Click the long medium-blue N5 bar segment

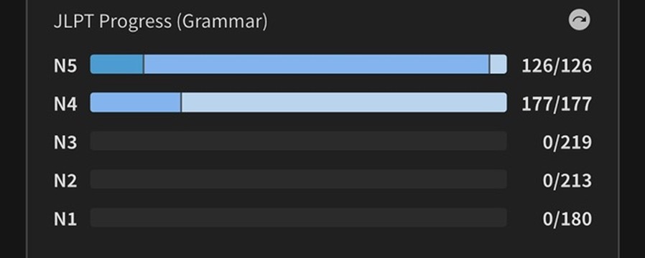316,64
